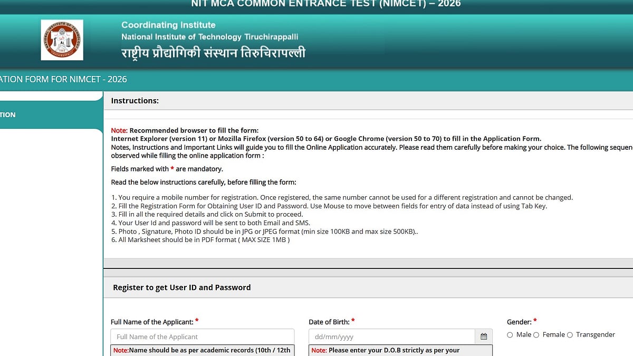Click the dd/mm/yyyy Date of Birth field

(x=390, y=336)
